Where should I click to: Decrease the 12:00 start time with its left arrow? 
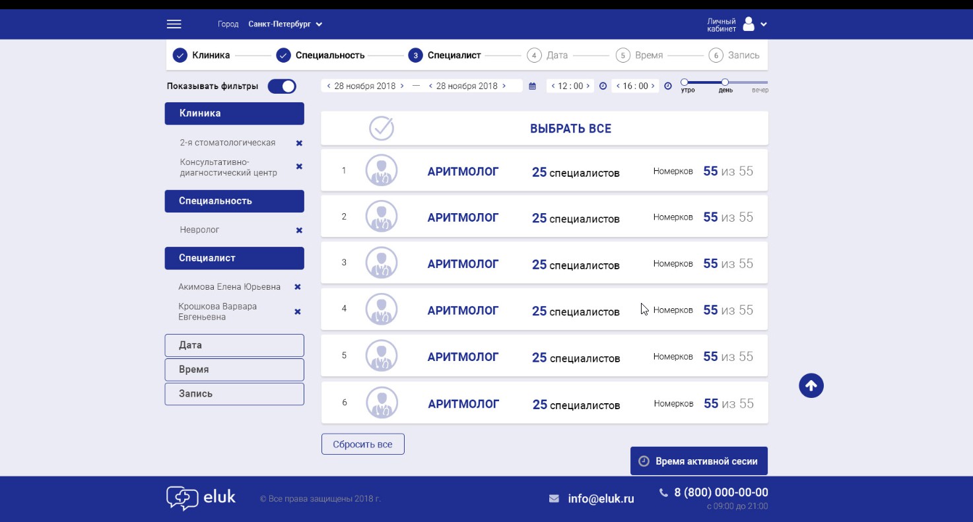[553, 86]
